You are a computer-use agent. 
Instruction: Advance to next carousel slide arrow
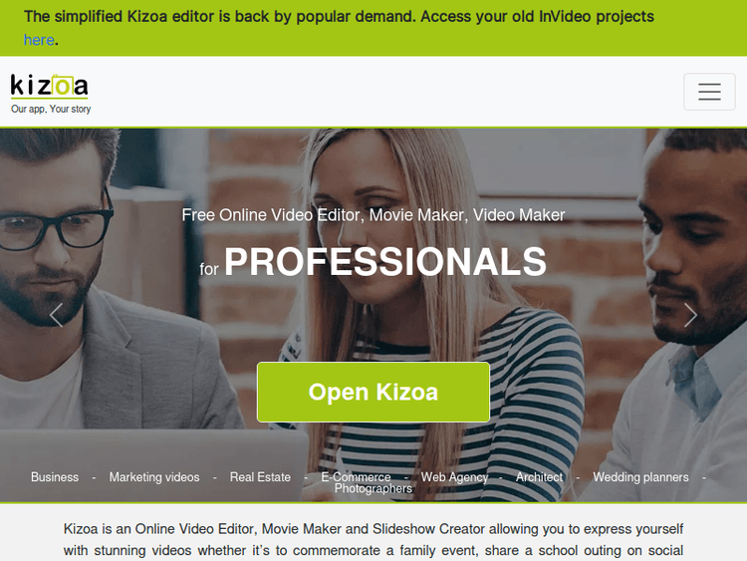(x=690, y=315)
